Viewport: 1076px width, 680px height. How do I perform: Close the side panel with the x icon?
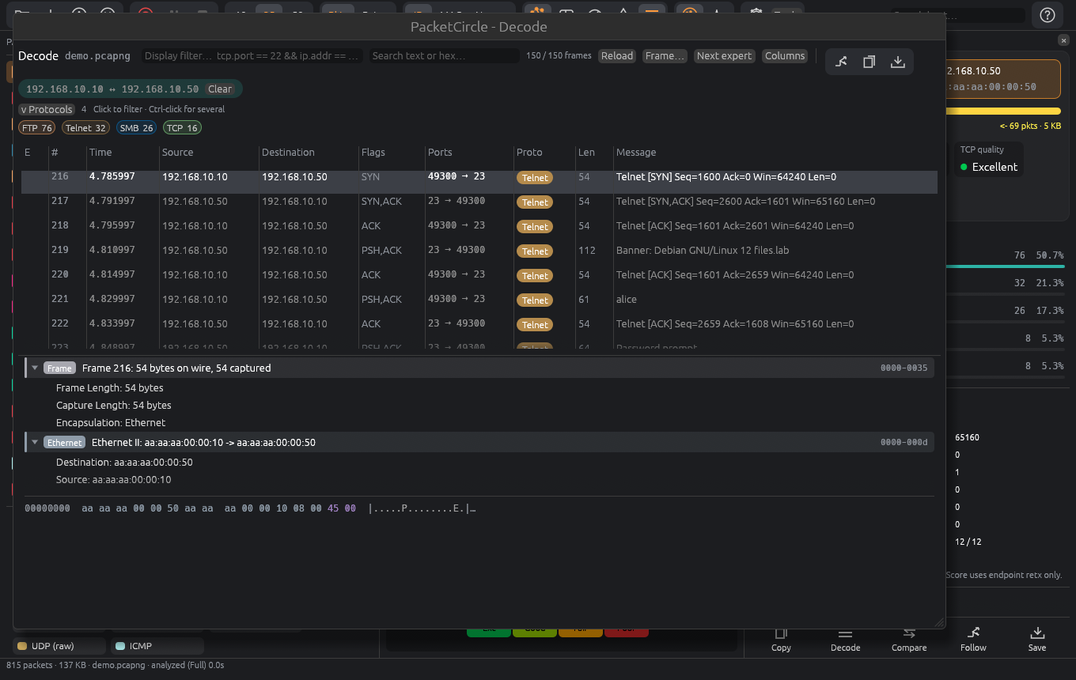coord(1063,40)
